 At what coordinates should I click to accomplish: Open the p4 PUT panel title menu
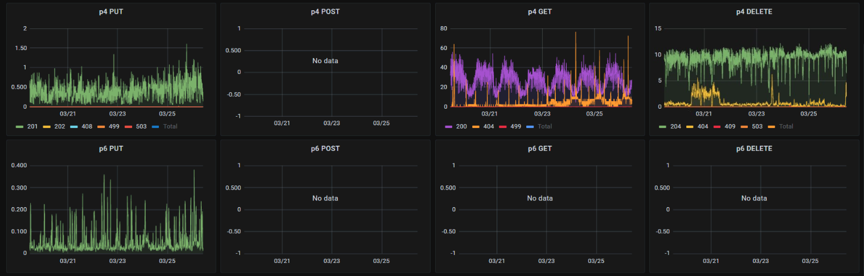click(x=111, y=11)
